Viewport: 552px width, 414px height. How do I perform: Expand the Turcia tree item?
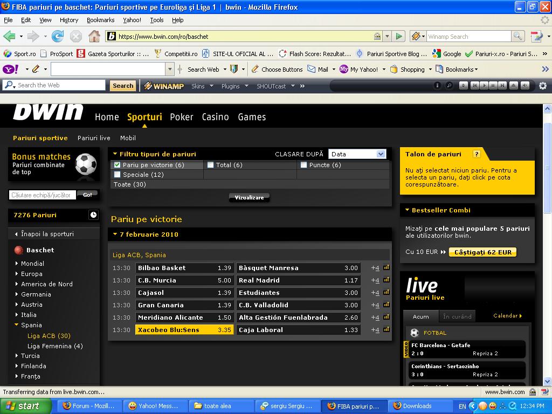pos(17,356)
